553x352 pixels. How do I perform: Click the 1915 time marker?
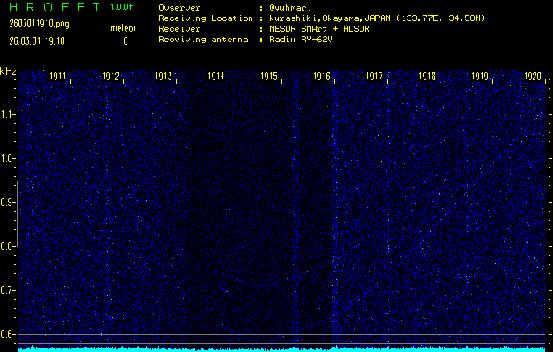pos(269,77)
